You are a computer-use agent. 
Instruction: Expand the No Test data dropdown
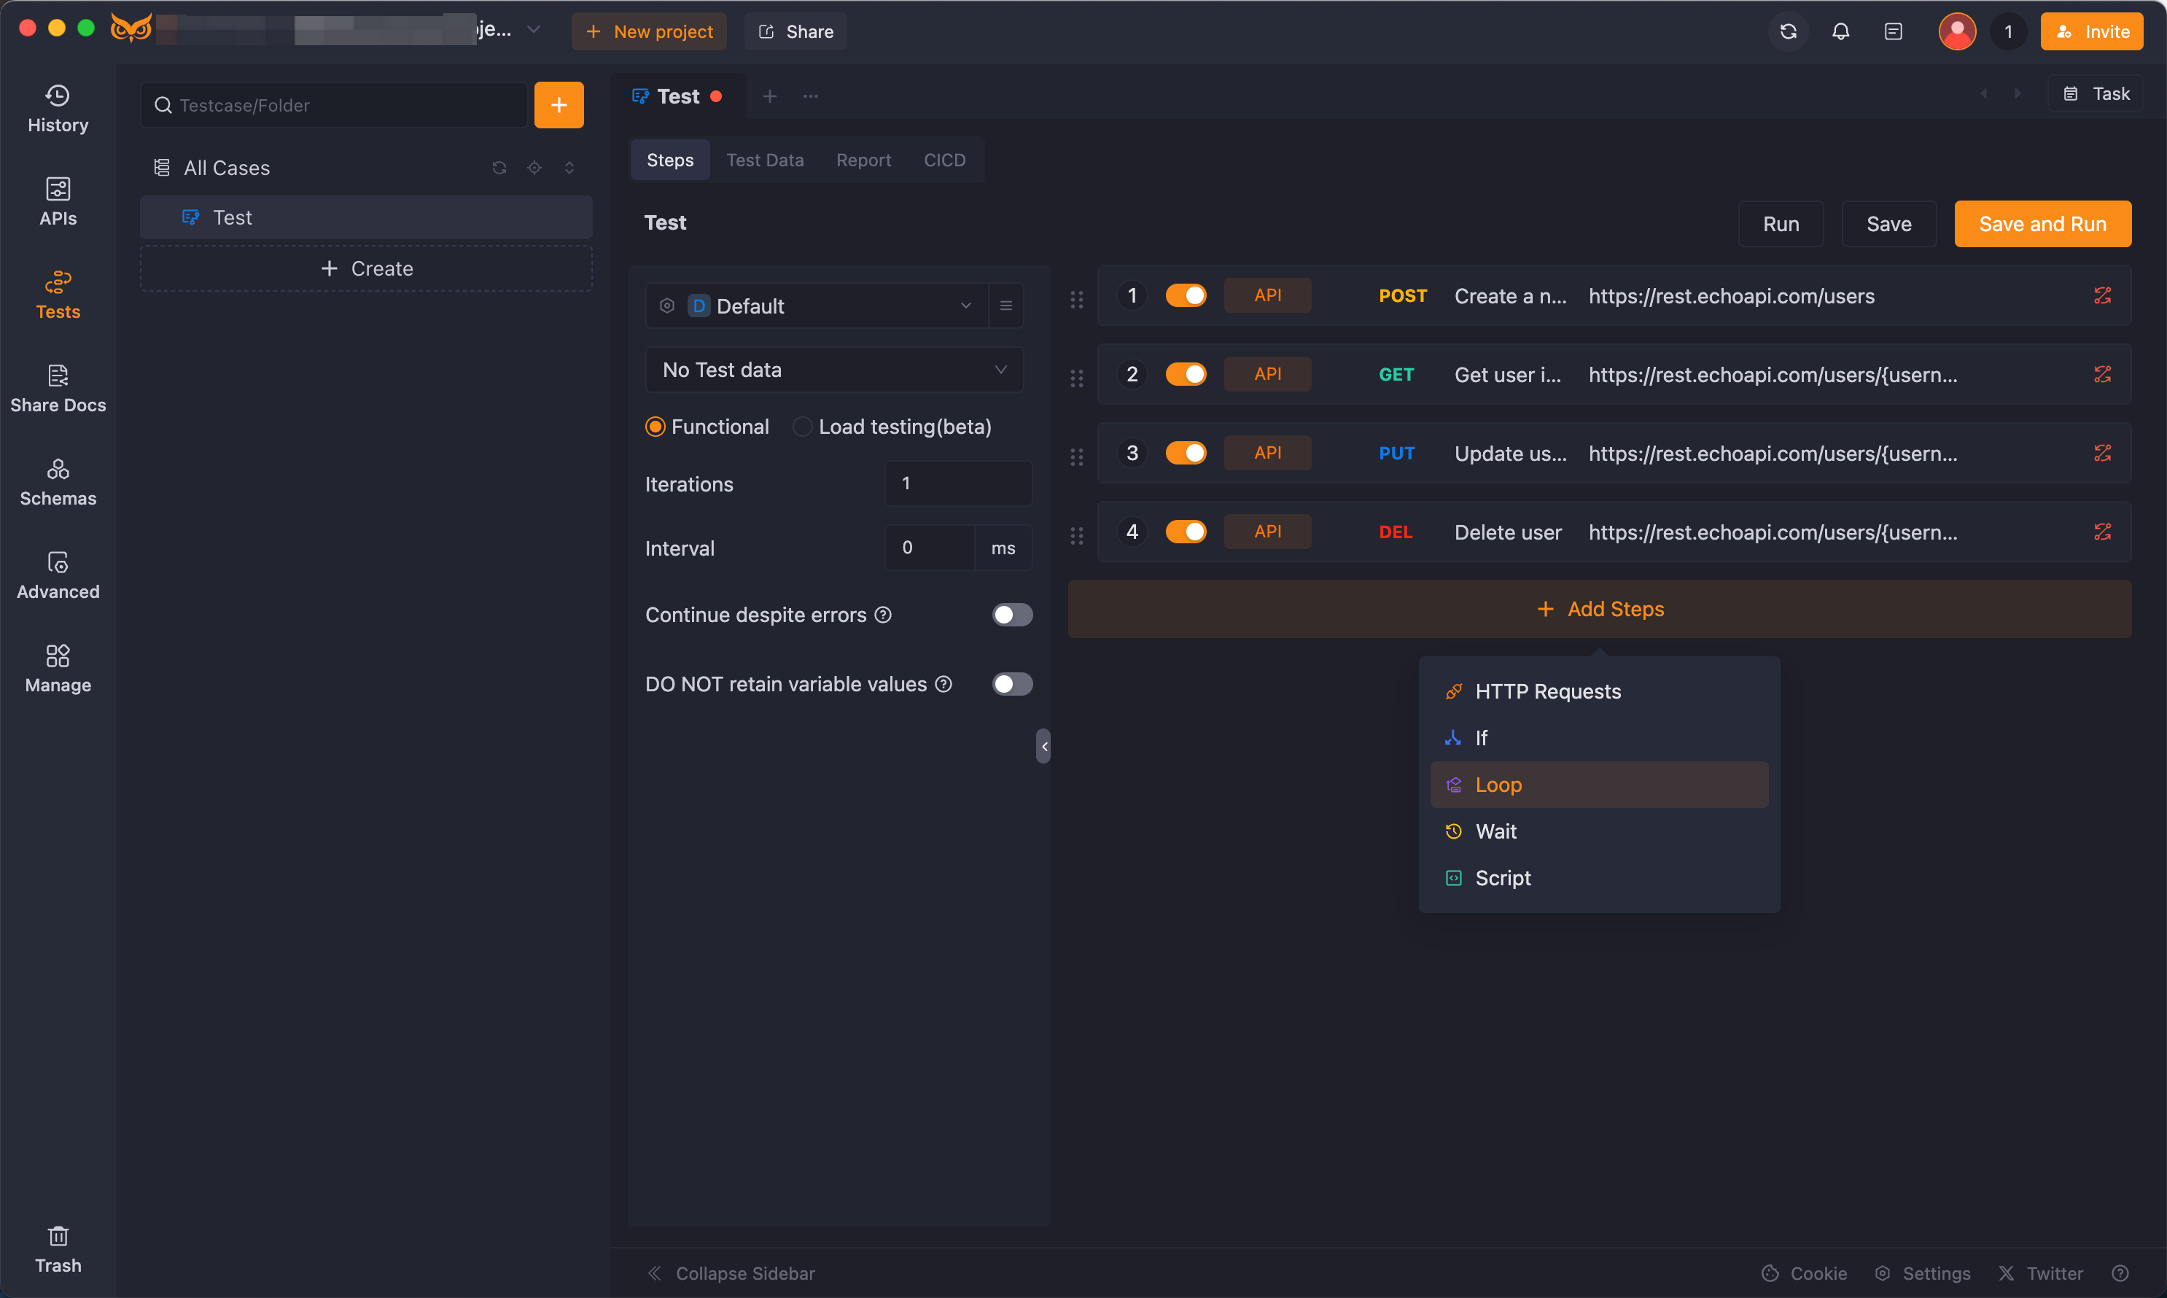(834, 369)
